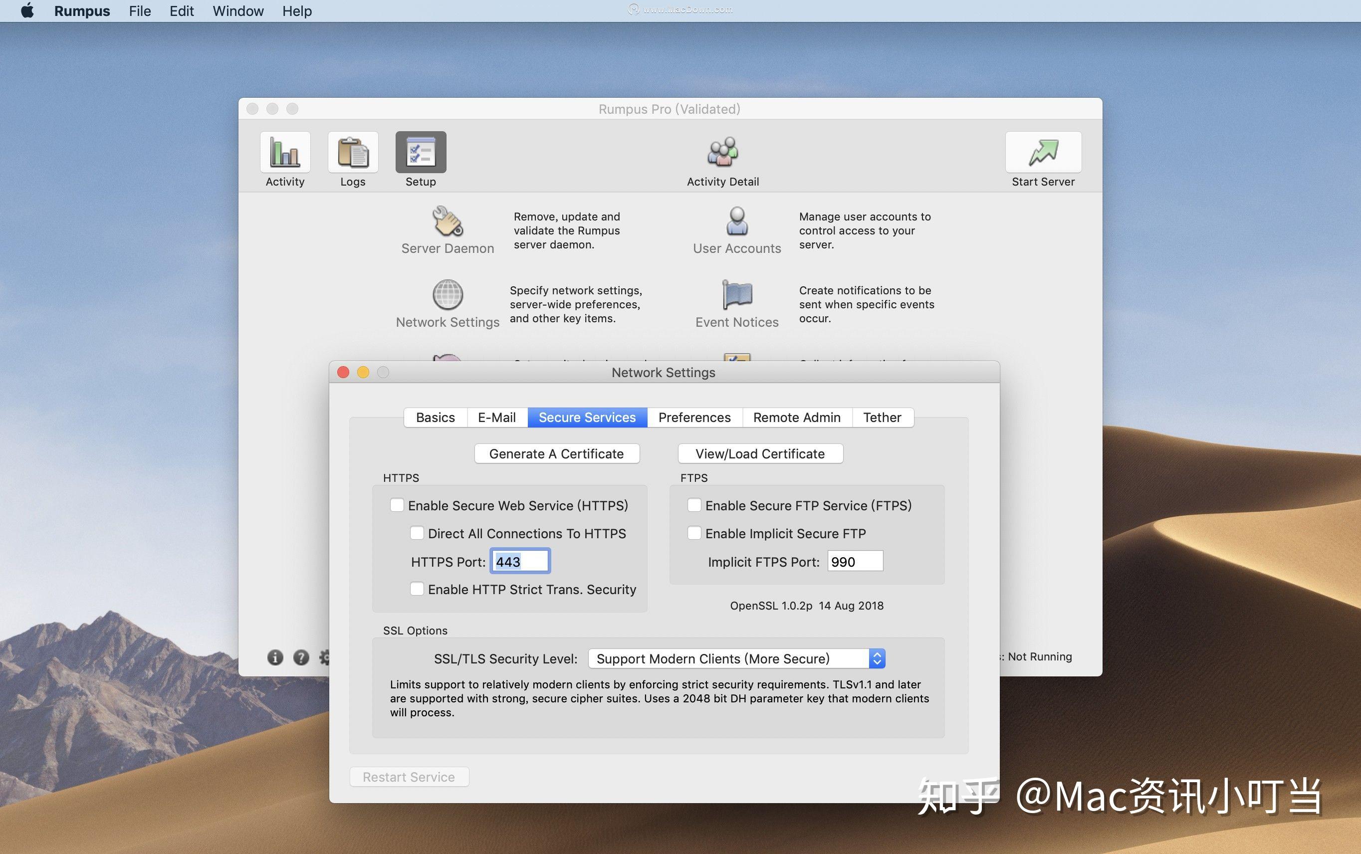Open the Remote Admin tab
Image resolution: width=1361 pixels, height=854 pixels.
coord(797,418)
